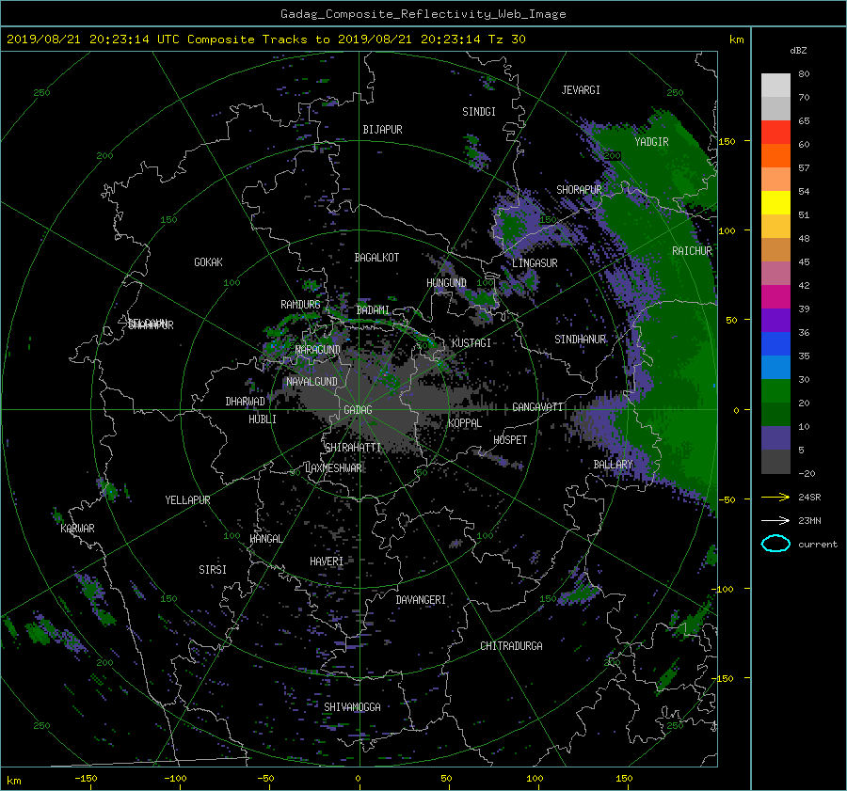Click the RAICHUR city label
Viewport: 847px width, 791px height.
pos(692,251)
